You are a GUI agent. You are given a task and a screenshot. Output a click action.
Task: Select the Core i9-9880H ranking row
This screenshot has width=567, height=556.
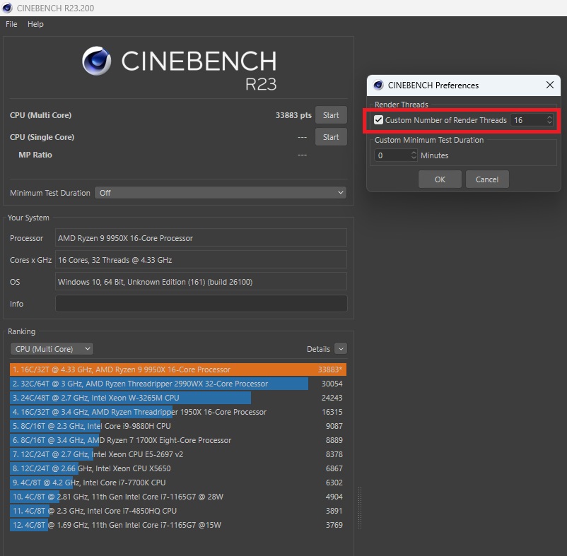178,426
